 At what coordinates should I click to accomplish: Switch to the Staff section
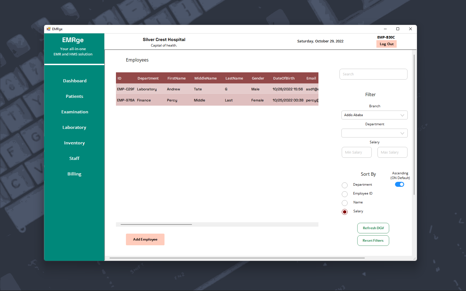coord(74,158)
